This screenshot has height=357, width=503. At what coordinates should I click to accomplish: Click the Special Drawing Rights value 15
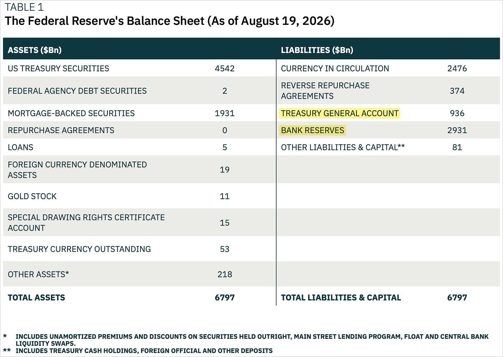[x=225, y=222]
